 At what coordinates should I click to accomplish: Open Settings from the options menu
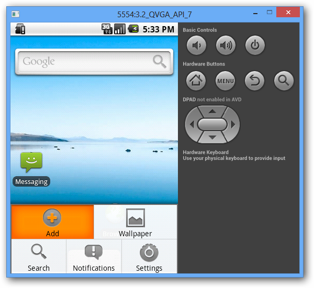point(149,257)
